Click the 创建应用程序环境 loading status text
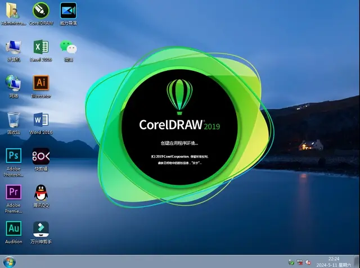 [x=179, y=143]
